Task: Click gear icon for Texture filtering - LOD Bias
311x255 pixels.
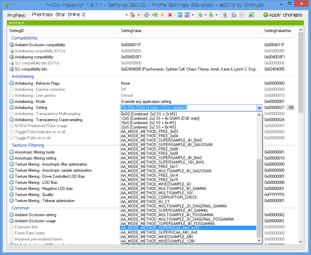Action: tap(11, 182)
